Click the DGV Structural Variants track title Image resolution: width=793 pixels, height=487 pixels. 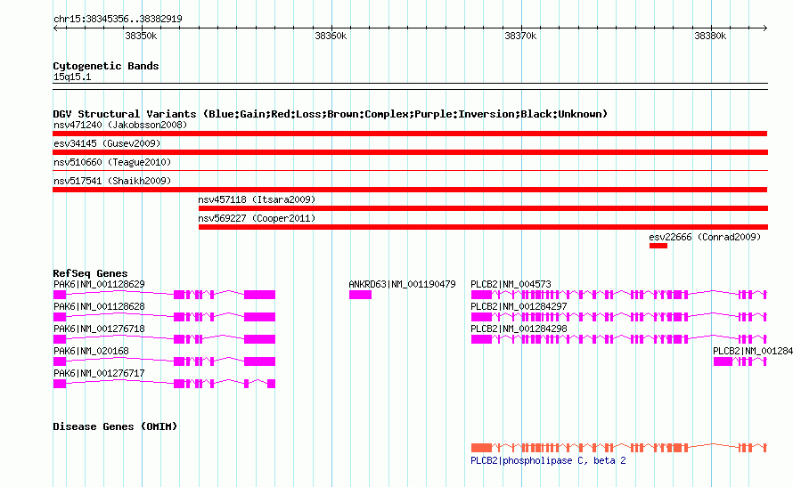pyautogui.click(x=331, y=114)
